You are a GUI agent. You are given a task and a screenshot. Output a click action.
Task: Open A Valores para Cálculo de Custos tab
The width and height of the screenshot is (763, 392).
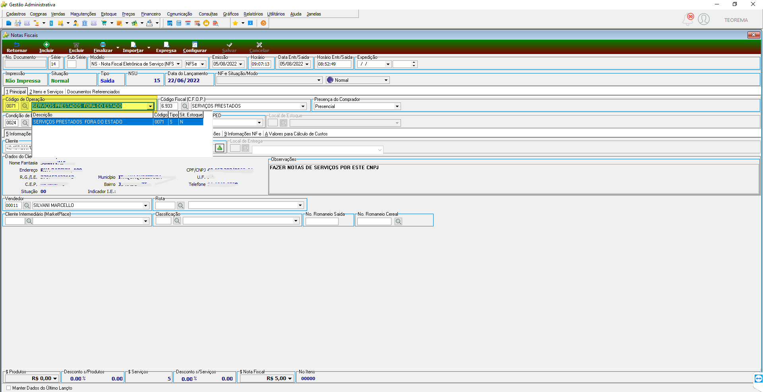(x=296, y=134)
